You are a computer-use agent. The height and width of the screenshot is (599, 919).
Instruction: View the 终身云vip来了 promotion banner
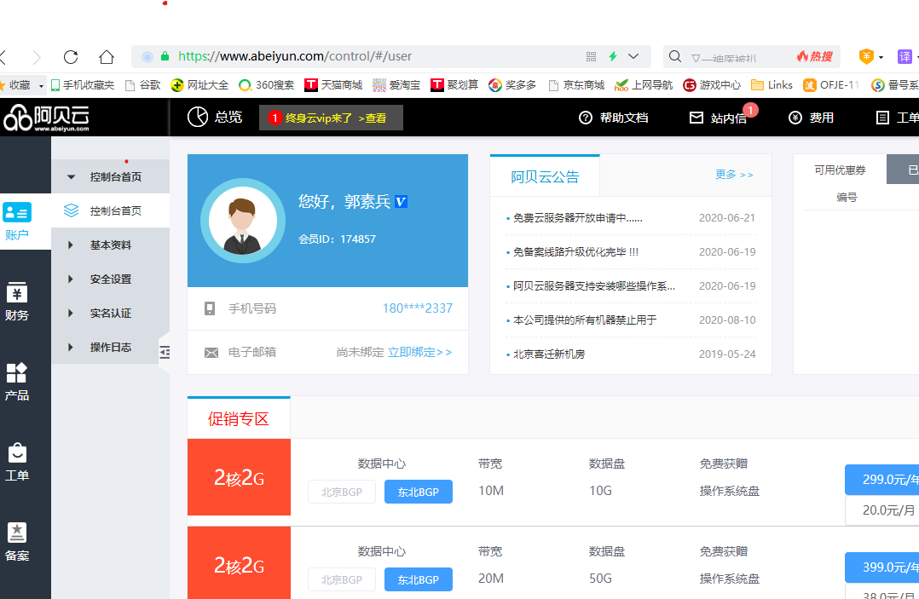tap(331, 118)
